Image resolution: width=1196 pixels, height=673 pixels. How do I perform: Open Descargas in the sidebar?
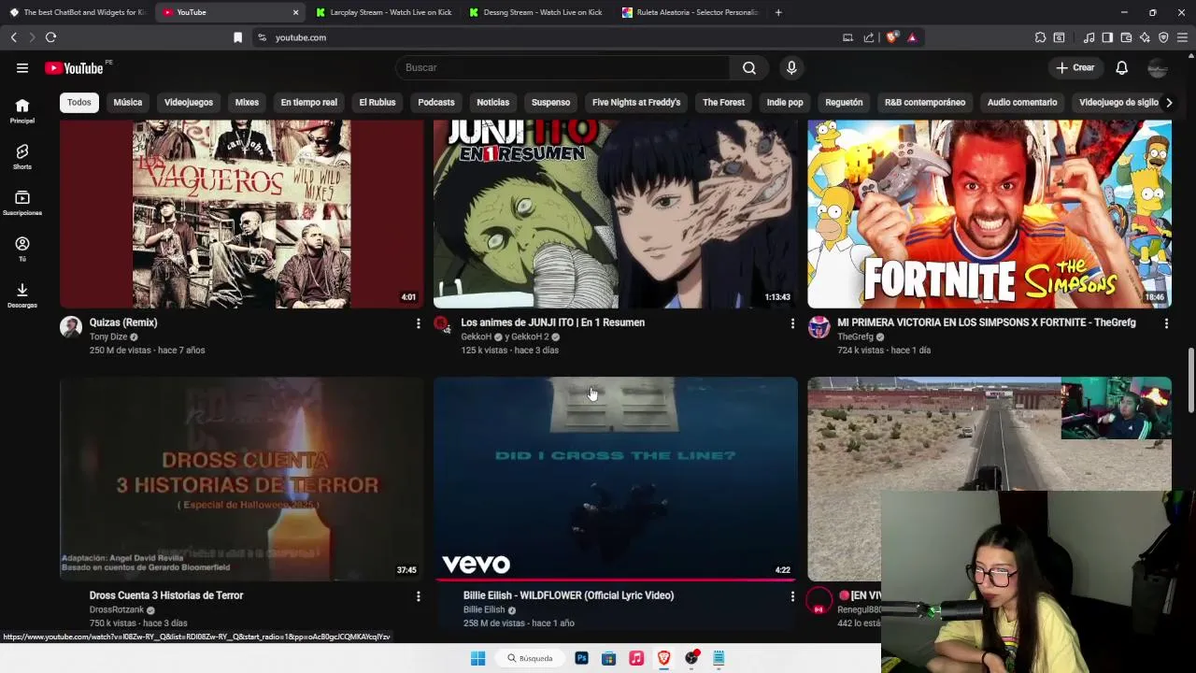coord(22,295)
